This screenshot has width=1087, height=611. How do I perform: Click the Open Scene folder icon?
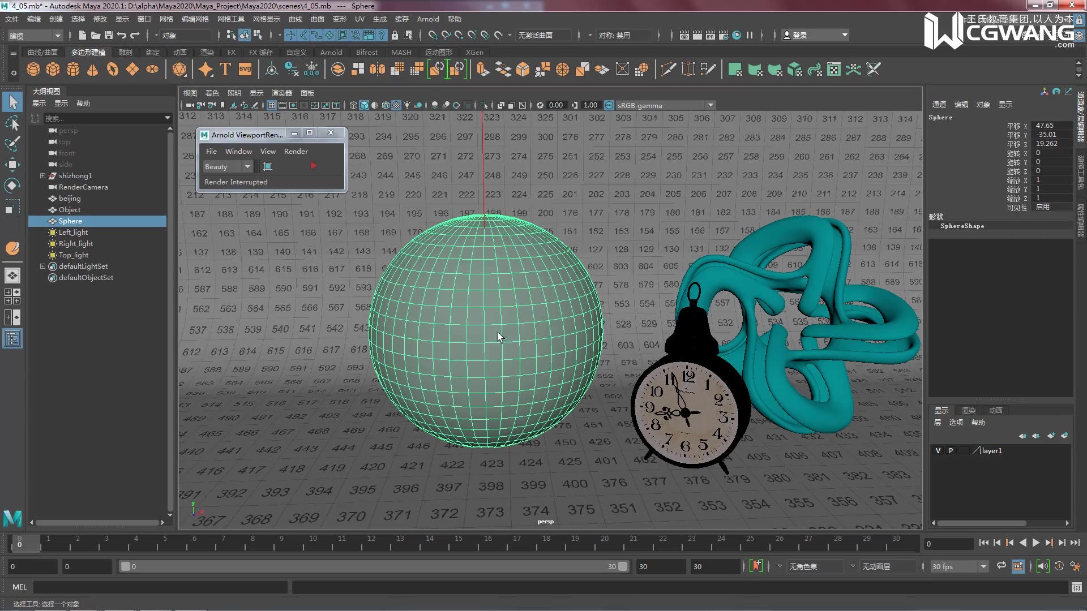96,35
